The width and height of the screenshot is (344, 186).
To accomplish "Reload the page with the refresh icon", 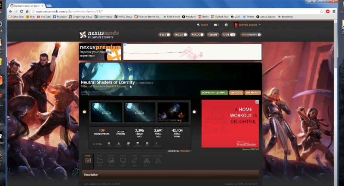I will click(21, 12).
